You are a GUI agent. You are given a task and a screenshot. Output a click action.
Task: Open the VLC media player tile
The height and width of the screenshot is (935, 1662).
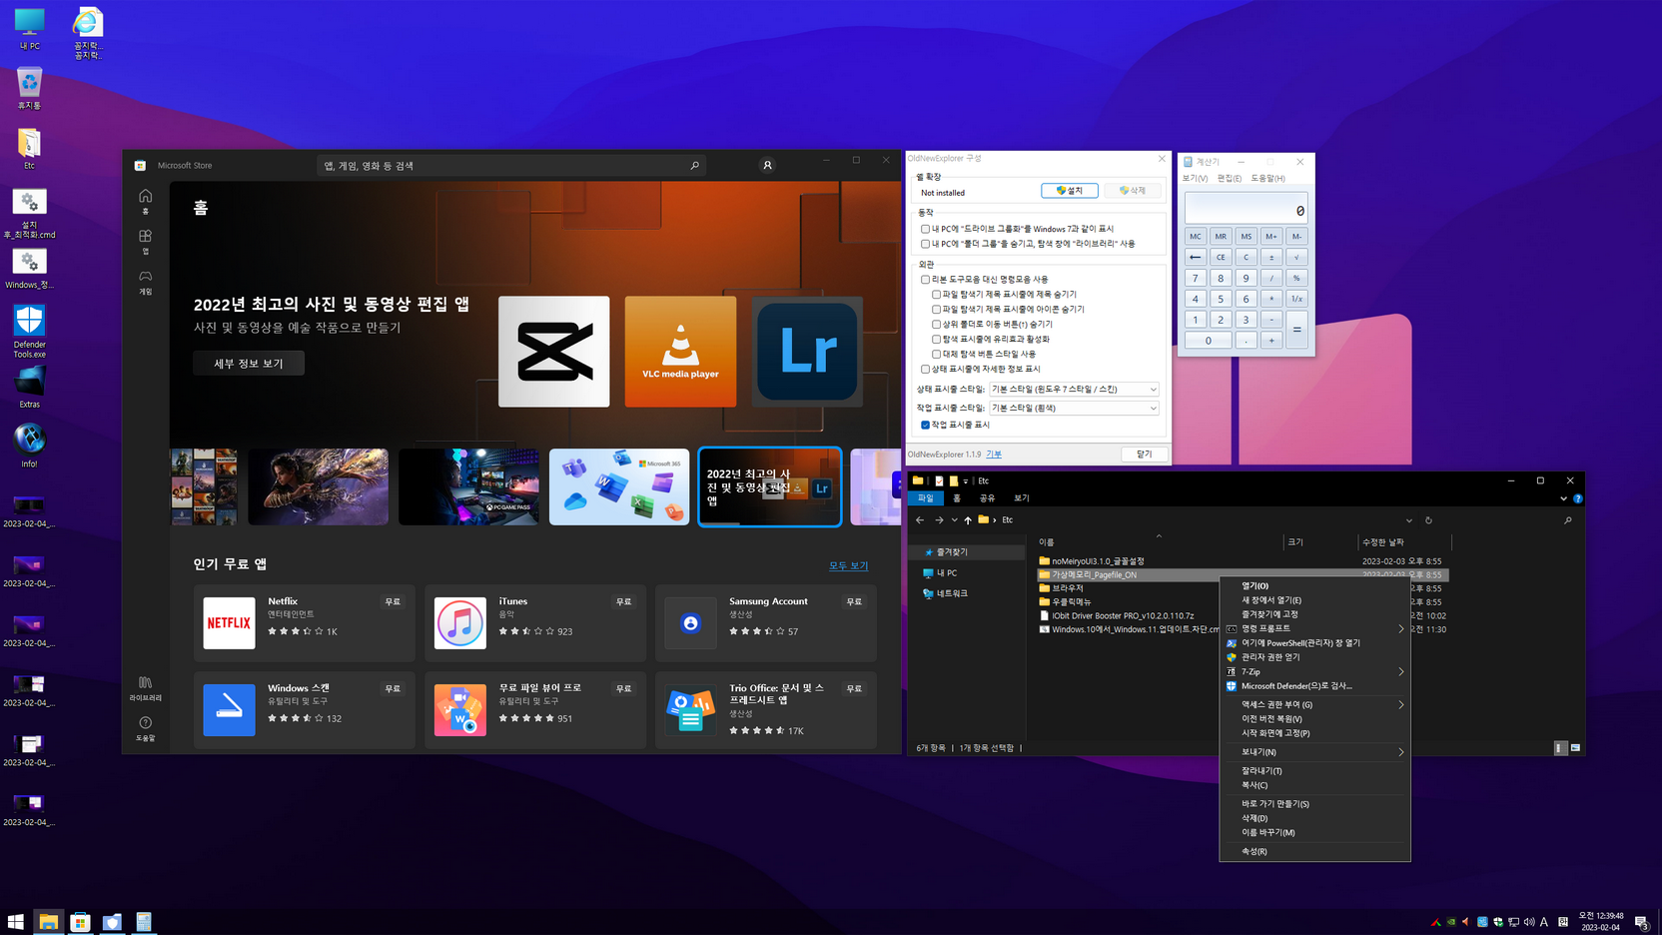pyautogui.click(x=680, y=351)
